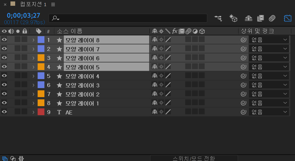Enable motion blur icon in timeline header
The height and width of the screenshot is (161, 295).
(x=272, y=18)
